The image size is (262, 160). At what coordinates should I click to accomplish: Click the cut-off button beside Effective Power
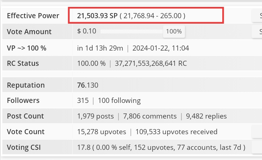point(257,16)
